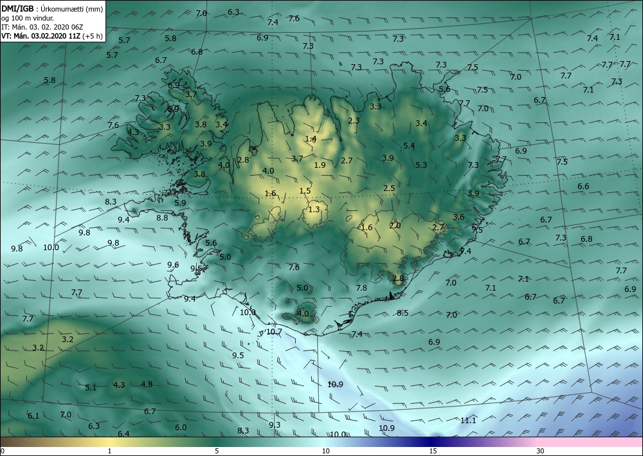This screenshot has height=456, width=643.
Task: Click the 8.8 value on the western peninsula
Action: 162,218
